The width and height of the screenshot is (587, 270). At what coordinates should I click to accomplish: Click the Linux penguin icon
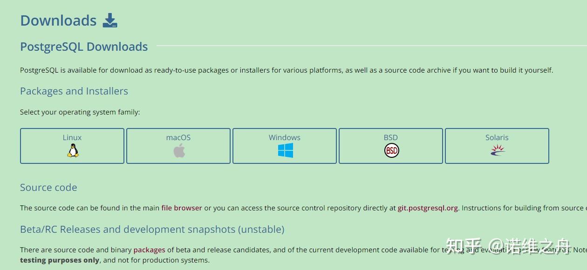tap(72, 150)
